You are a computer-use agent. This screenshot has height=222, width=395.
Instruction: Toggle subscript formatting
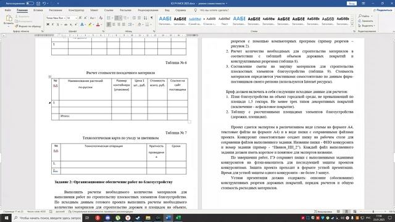click(x=71, y=25)
